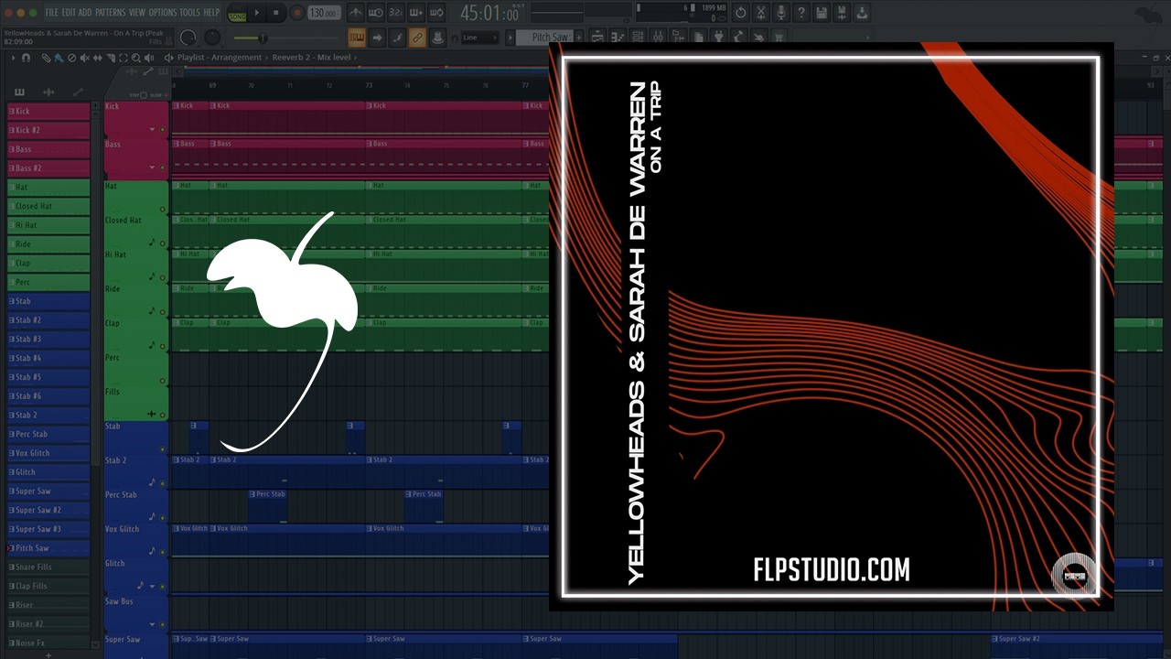Toggle loop recording icon

coord(436,13)
